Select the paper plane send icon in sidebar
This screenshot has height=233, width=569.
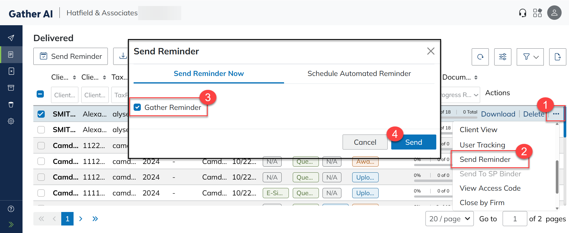pyautogui.click(x=11, y=38)
